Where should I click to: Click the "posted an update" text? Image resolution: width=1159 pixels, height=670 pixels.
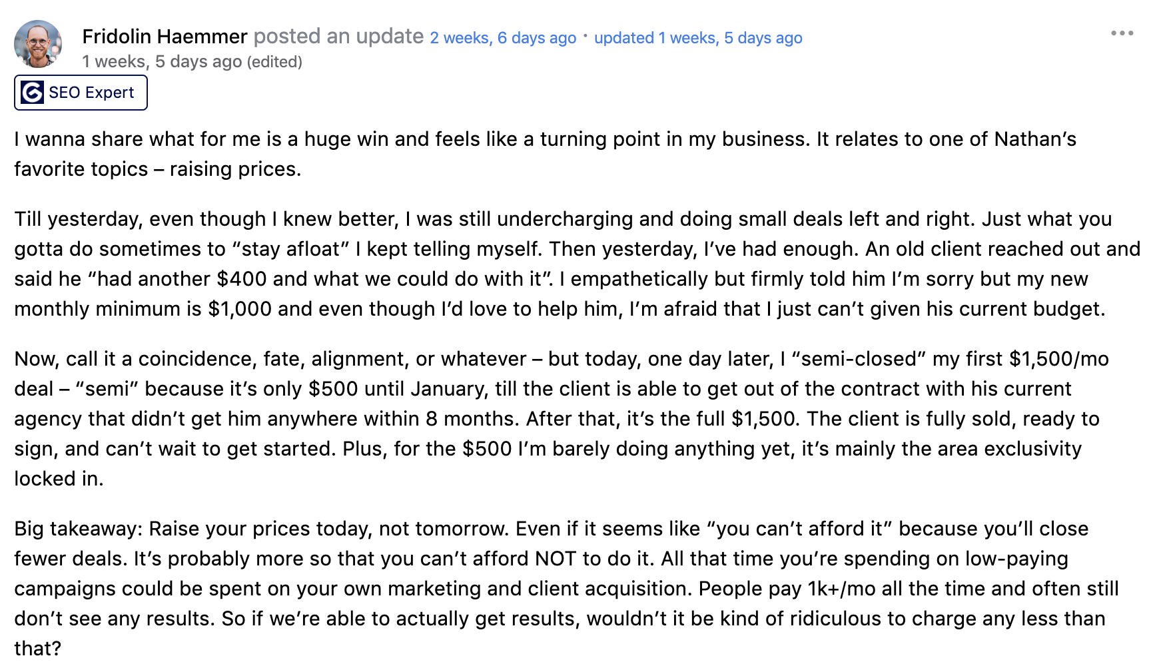tap(338, 37)
